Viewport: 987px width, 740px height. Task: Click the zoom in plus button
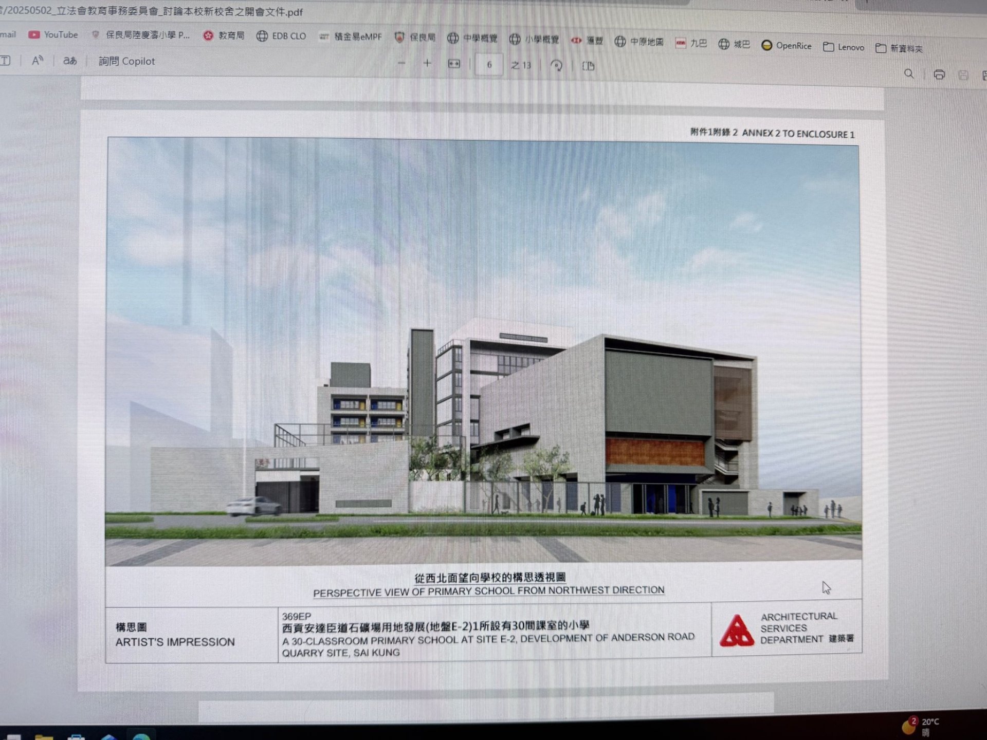pos(427,63)
